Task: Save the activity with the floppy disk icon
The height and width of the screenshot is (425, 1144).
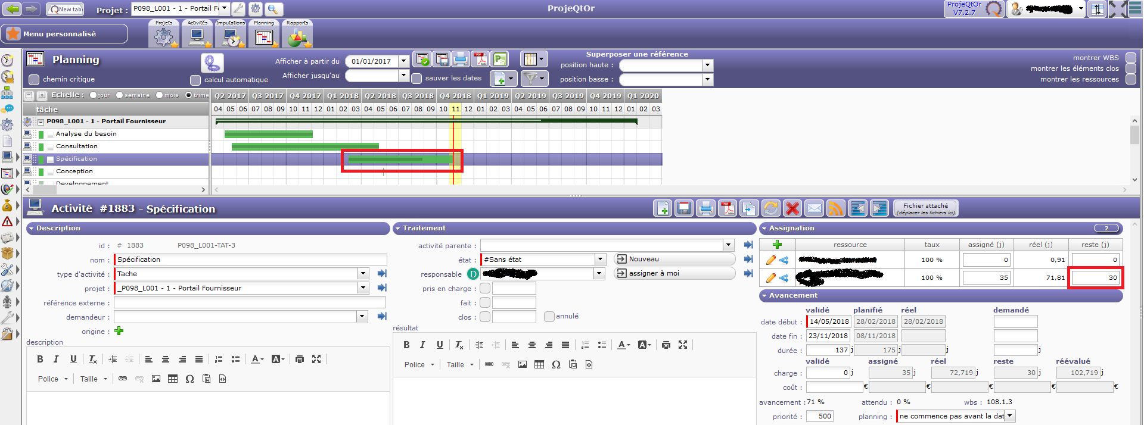Action: pyautogui.click(x=684, y=208)
